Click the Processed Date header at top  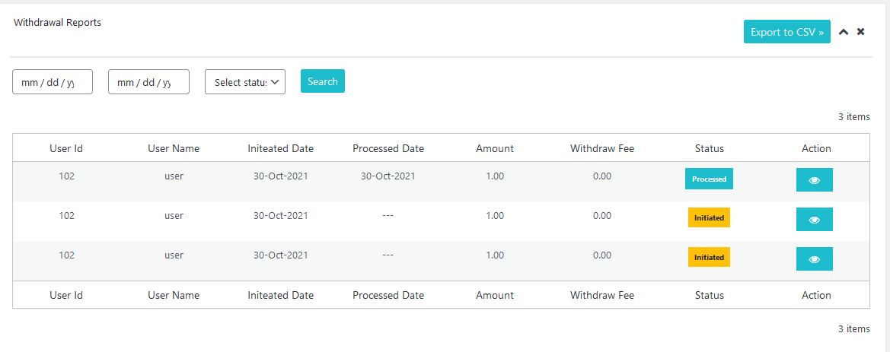point(388,148)
